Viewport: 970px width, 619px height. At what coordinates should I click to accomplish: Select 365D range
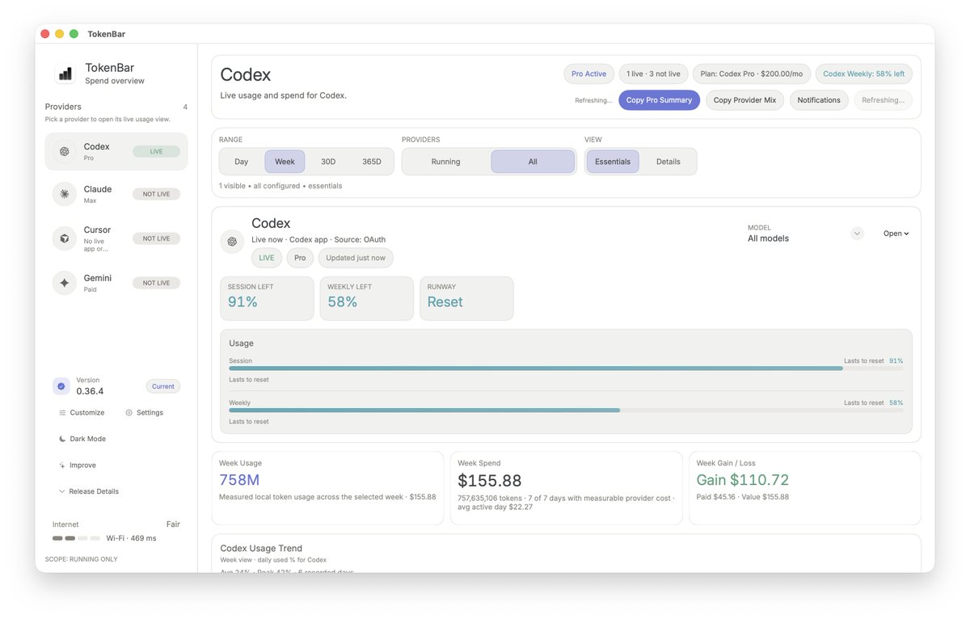point(372,162)
